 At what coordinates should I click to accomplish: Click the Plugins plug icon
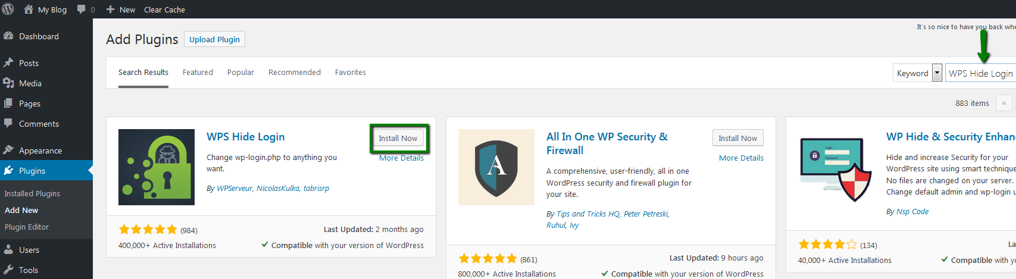click(x=8, y=170)
